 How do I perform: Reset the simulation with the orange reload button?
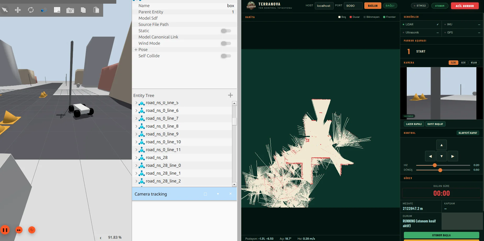pyautogui.click(x=32, y=230)
